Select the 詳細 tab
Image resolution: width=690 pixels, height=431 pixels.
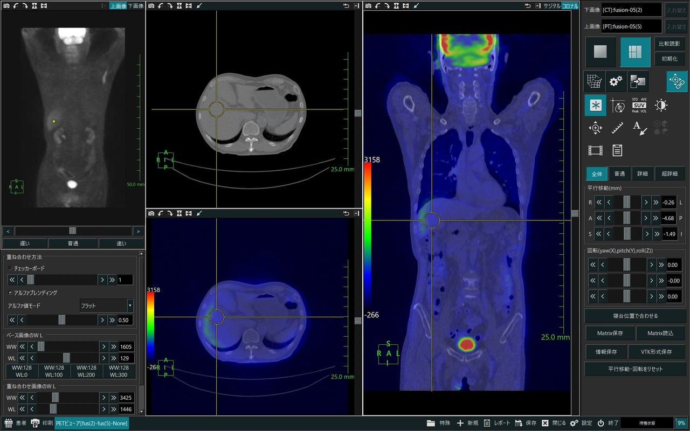643,173
